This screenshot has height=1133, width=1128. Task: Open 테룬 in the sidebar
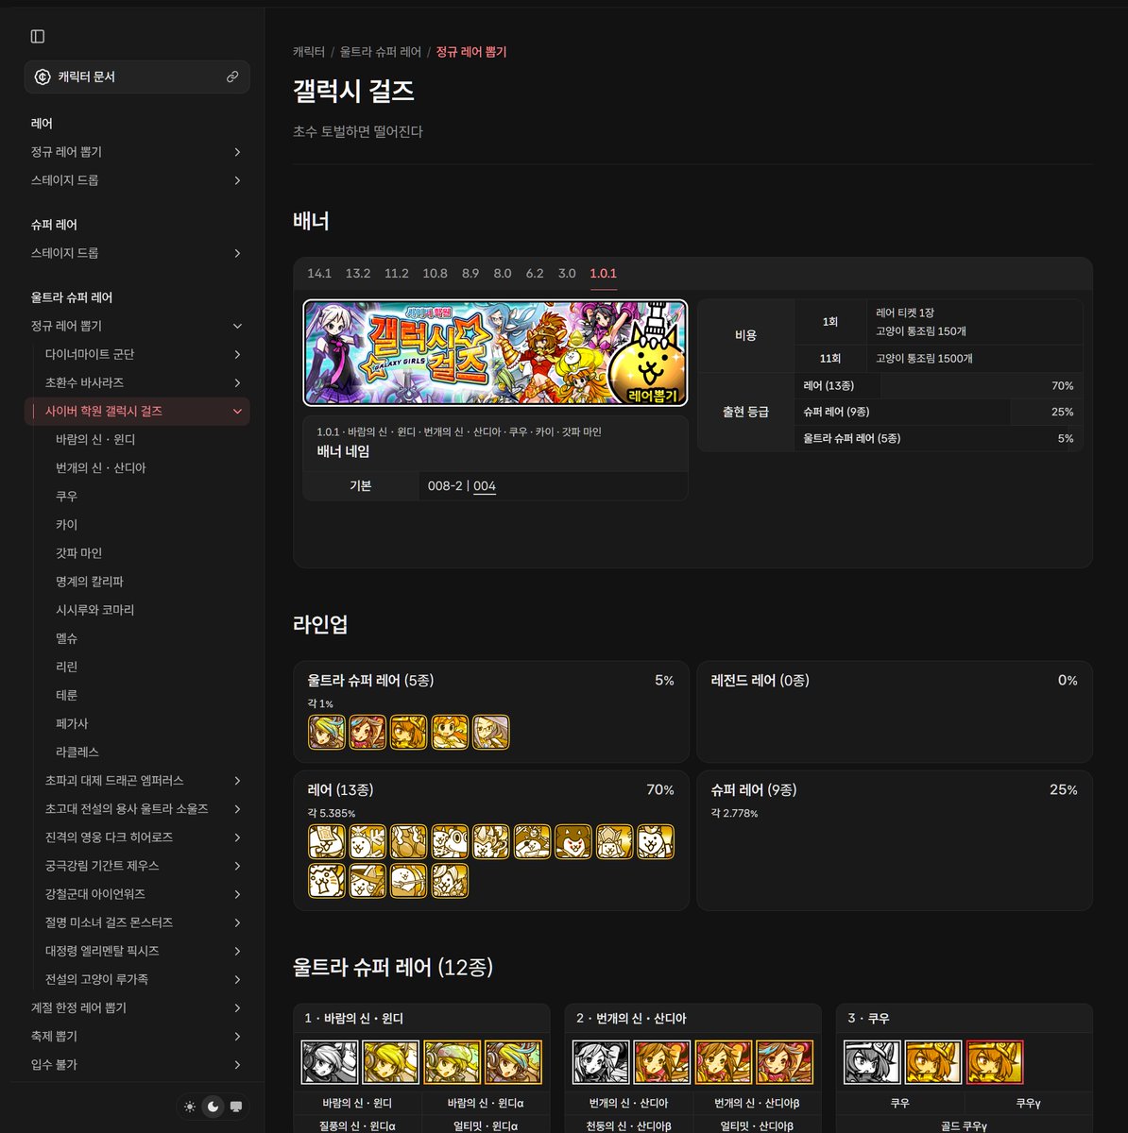[x=66, y=695]
